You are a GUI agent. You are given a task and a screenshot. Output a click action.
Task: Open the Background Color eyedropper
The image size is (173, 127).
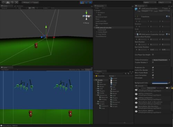(x=169, y=83)
